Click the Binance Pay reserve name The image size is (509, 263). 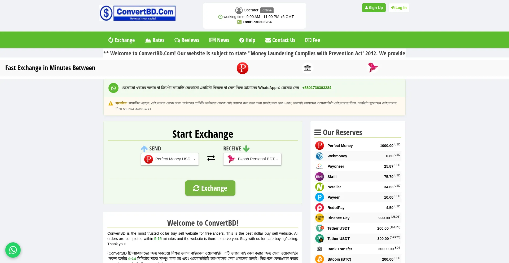coord(338,218)
